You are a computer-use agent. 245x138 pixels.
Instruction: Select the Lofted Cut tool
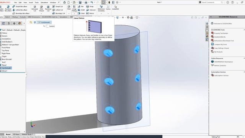pyautogui.click(x=57, y=10)
